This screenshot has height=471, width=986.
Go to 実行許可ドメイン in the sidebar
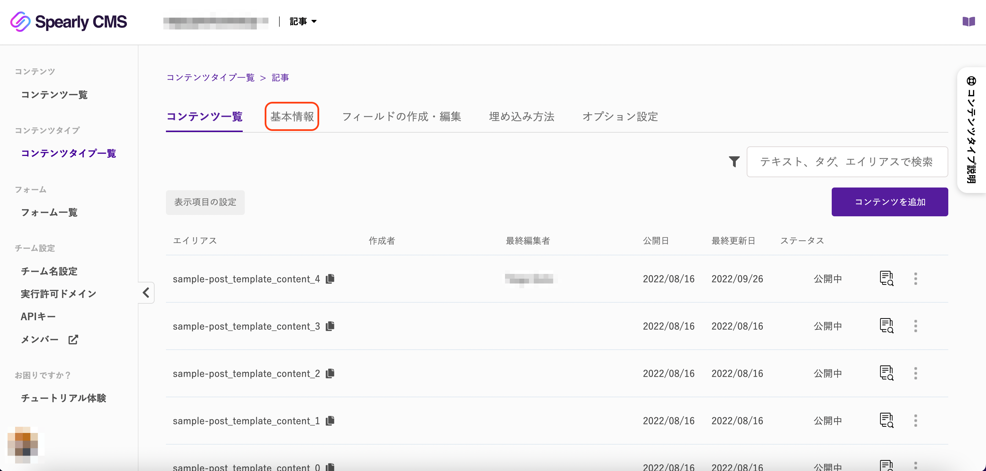[58, 294]
